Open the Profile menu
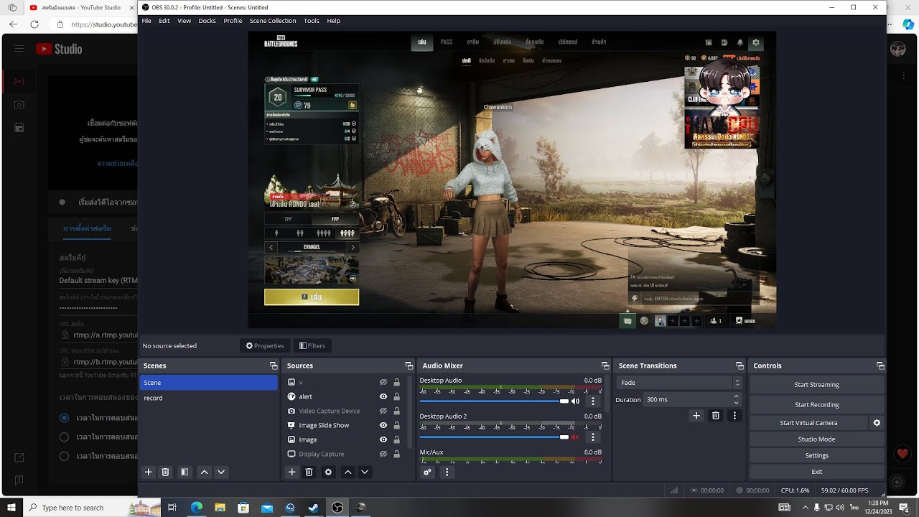 (233, 21)
